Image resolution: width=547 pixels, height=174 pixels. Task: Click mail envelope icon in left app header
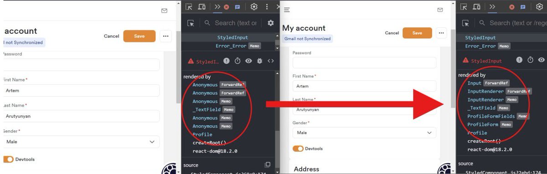pyautogui.click(x=164, y=10)
